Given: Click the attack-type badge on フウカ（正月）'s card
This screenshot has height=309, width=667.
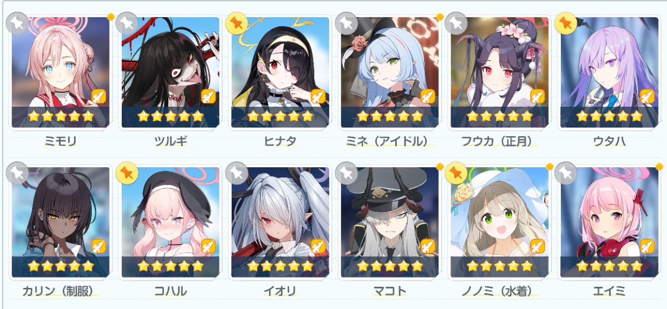Looking at the screenshot, I should pyautogui.click(x=537, y=96).
